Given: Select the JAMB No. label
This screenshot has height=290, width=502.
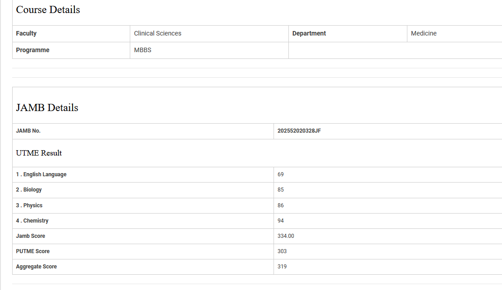Looking at the screenshot, I should [28, 131].
